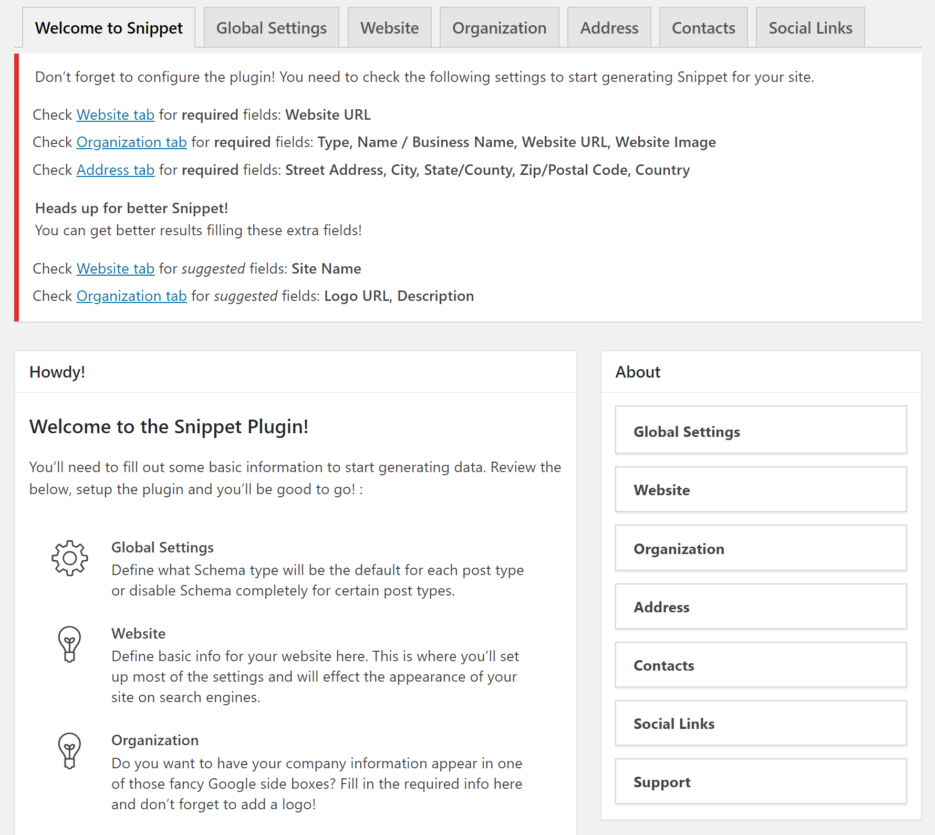Open the Website tab at the top
The width and height of the screenshot is (935, 835).
tap(389, 27)
